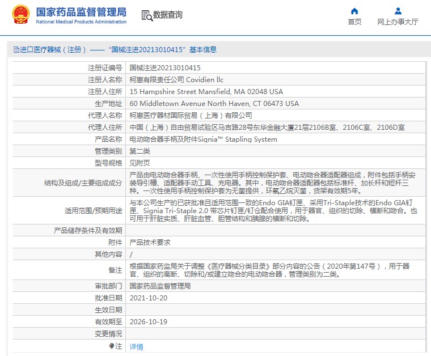The image size is (431, 356).
Task: Click the 代理人住所 row label
Action: (x=105, y=128)
